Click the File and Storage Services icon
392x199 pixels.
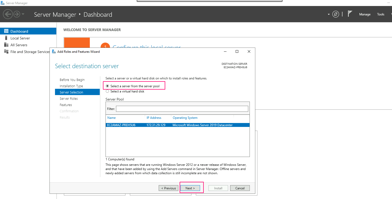(6, 51)
